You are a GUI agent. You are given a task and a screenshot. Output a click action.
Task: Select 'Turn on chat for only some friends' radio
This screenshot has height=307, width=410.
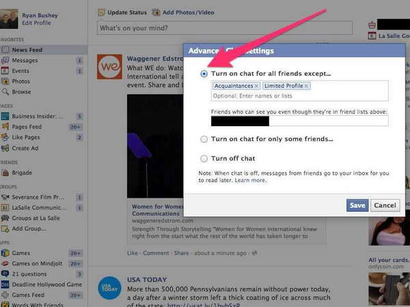[x=204, y=139]
